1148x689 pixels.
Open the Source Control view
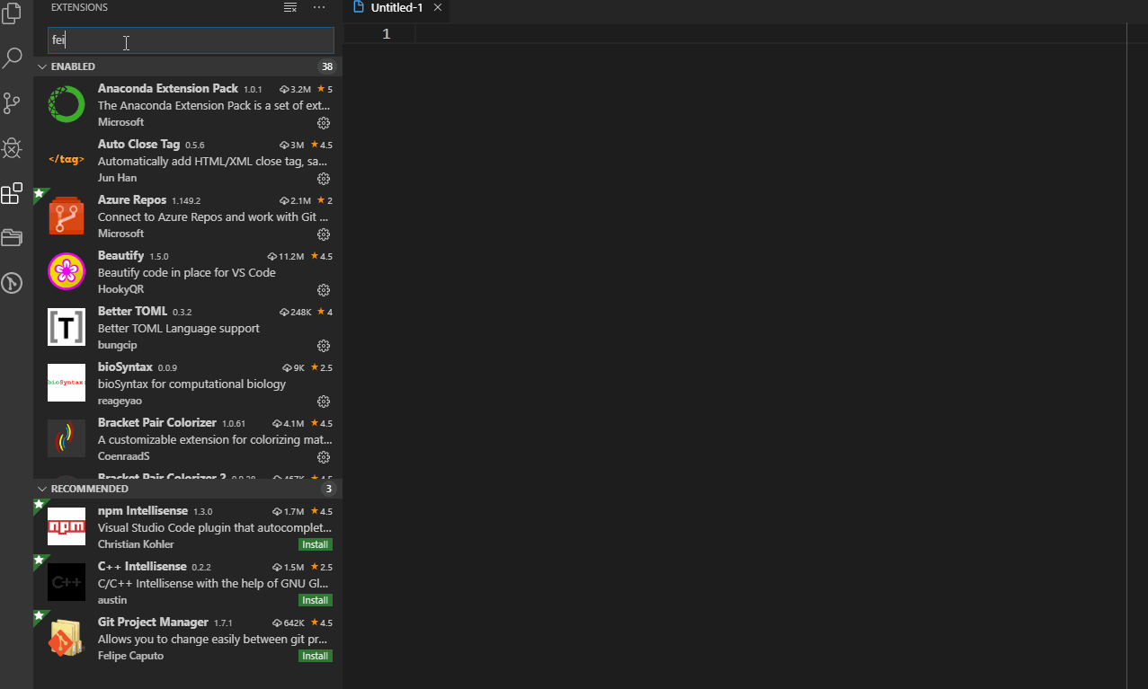(x=12, y=103)
